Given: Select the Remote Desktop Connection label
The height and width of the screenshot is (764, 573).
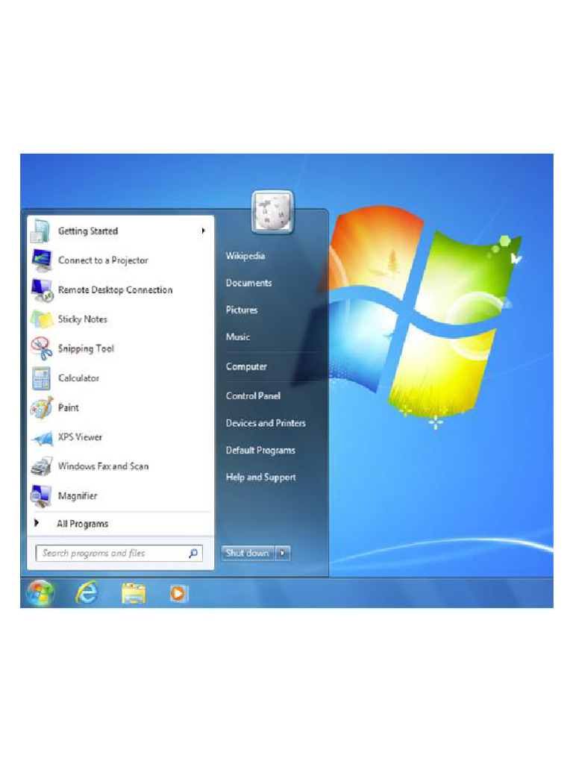Looking at the screenshot, I should (x=115, y=290).
